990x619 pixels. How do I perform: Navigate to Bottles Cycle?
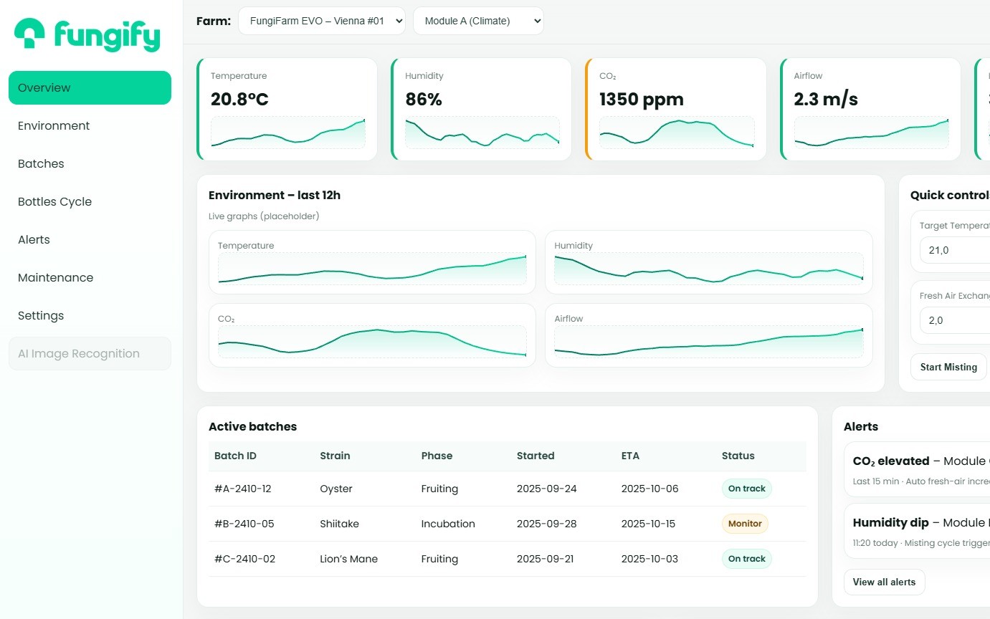(54, 201)
